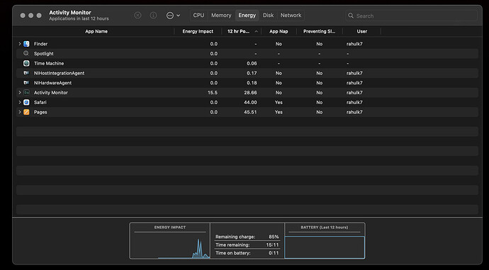Screen dimensions: 489x270
Task: Expand the Activity Monitor row
Action: [20, 93]
